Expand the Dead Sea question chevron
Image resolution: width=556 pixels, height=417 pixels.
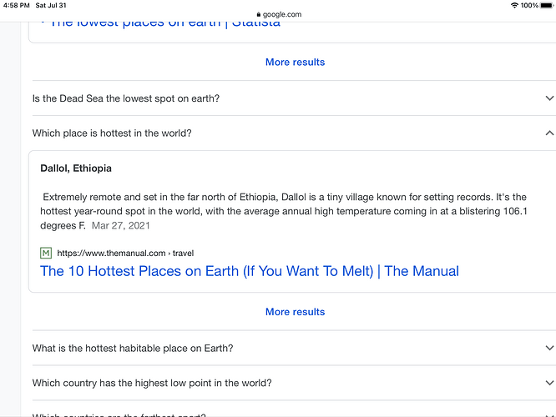548,98
